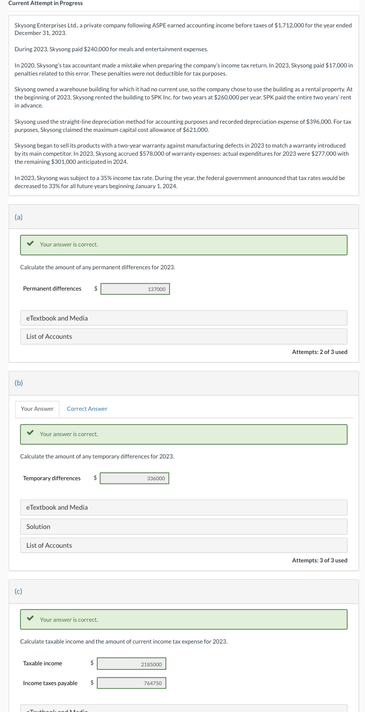The width and height of the screenshot is (365, 712).
Task: Click the Income taxes payable field showing 764750
Action: pos(131,683)
